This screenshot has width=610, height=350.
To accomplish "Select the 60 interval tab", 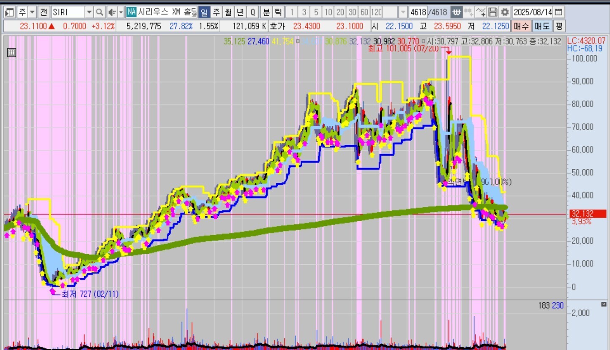I will tap(364, 12).
